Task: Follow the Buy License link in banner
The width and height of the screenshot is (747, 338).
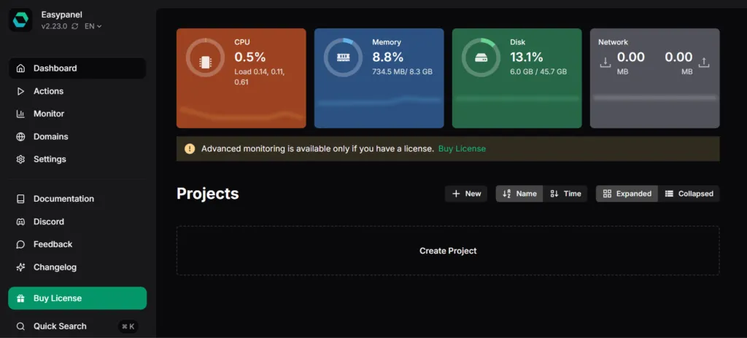Action: tap(462, 149)
